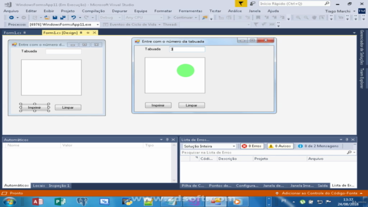
Task: Click the Descrição column header
Action: [x=235, y=159]
